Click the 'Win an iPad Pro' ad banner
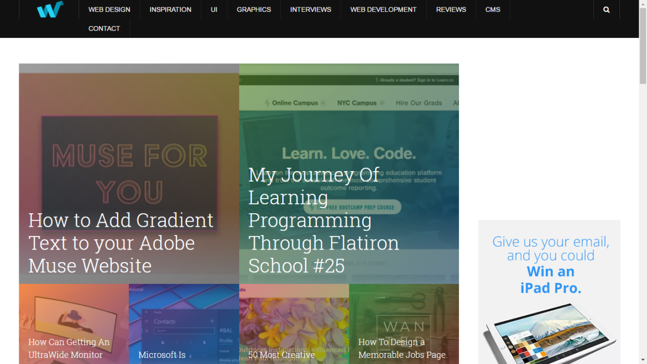Viewport: 647px width, 364px height. [x=549, y=292]
